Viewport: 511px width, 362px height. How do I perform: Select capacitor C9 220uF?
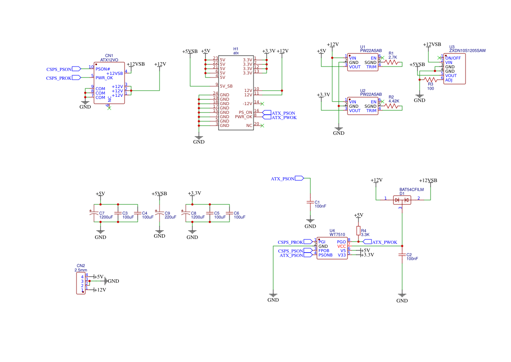[160, 213]
